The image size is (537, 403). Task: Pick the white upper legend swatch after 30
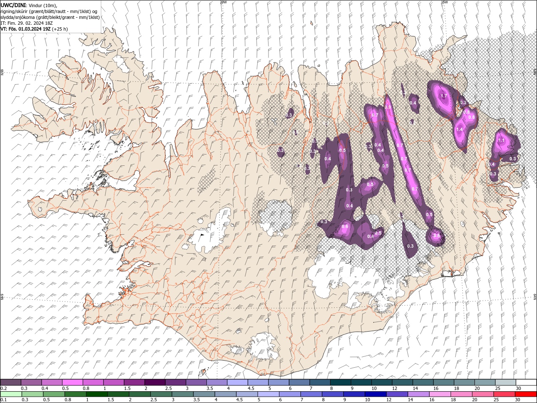(x=526, y=382)
